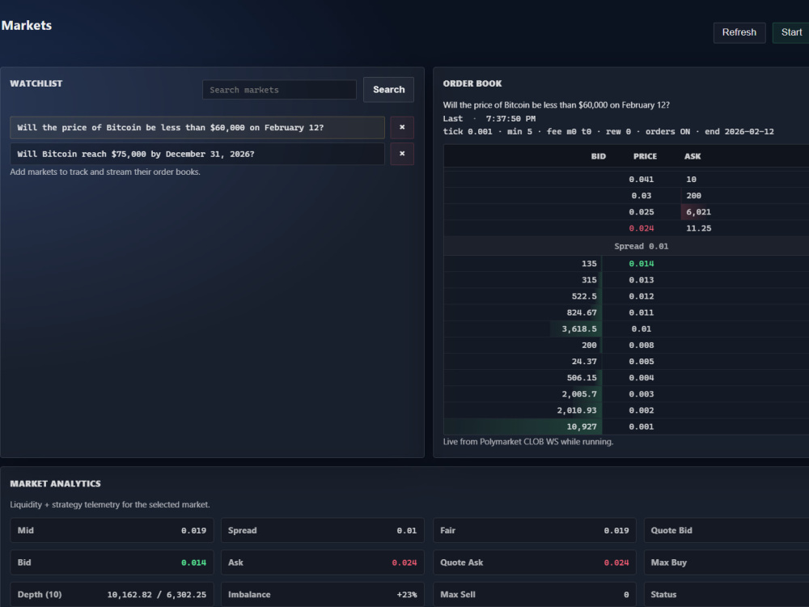The height and width of the screenshot is (607, 809).
Task: Click bid size 2,010.93 cell
Action: (576, 410)
